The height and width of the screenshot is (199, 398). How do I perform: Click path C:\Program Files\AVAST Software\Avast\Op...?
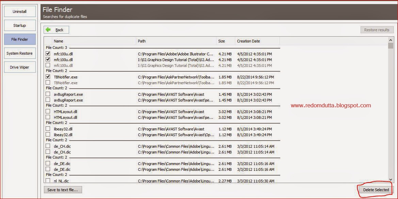tap(176, 135)
